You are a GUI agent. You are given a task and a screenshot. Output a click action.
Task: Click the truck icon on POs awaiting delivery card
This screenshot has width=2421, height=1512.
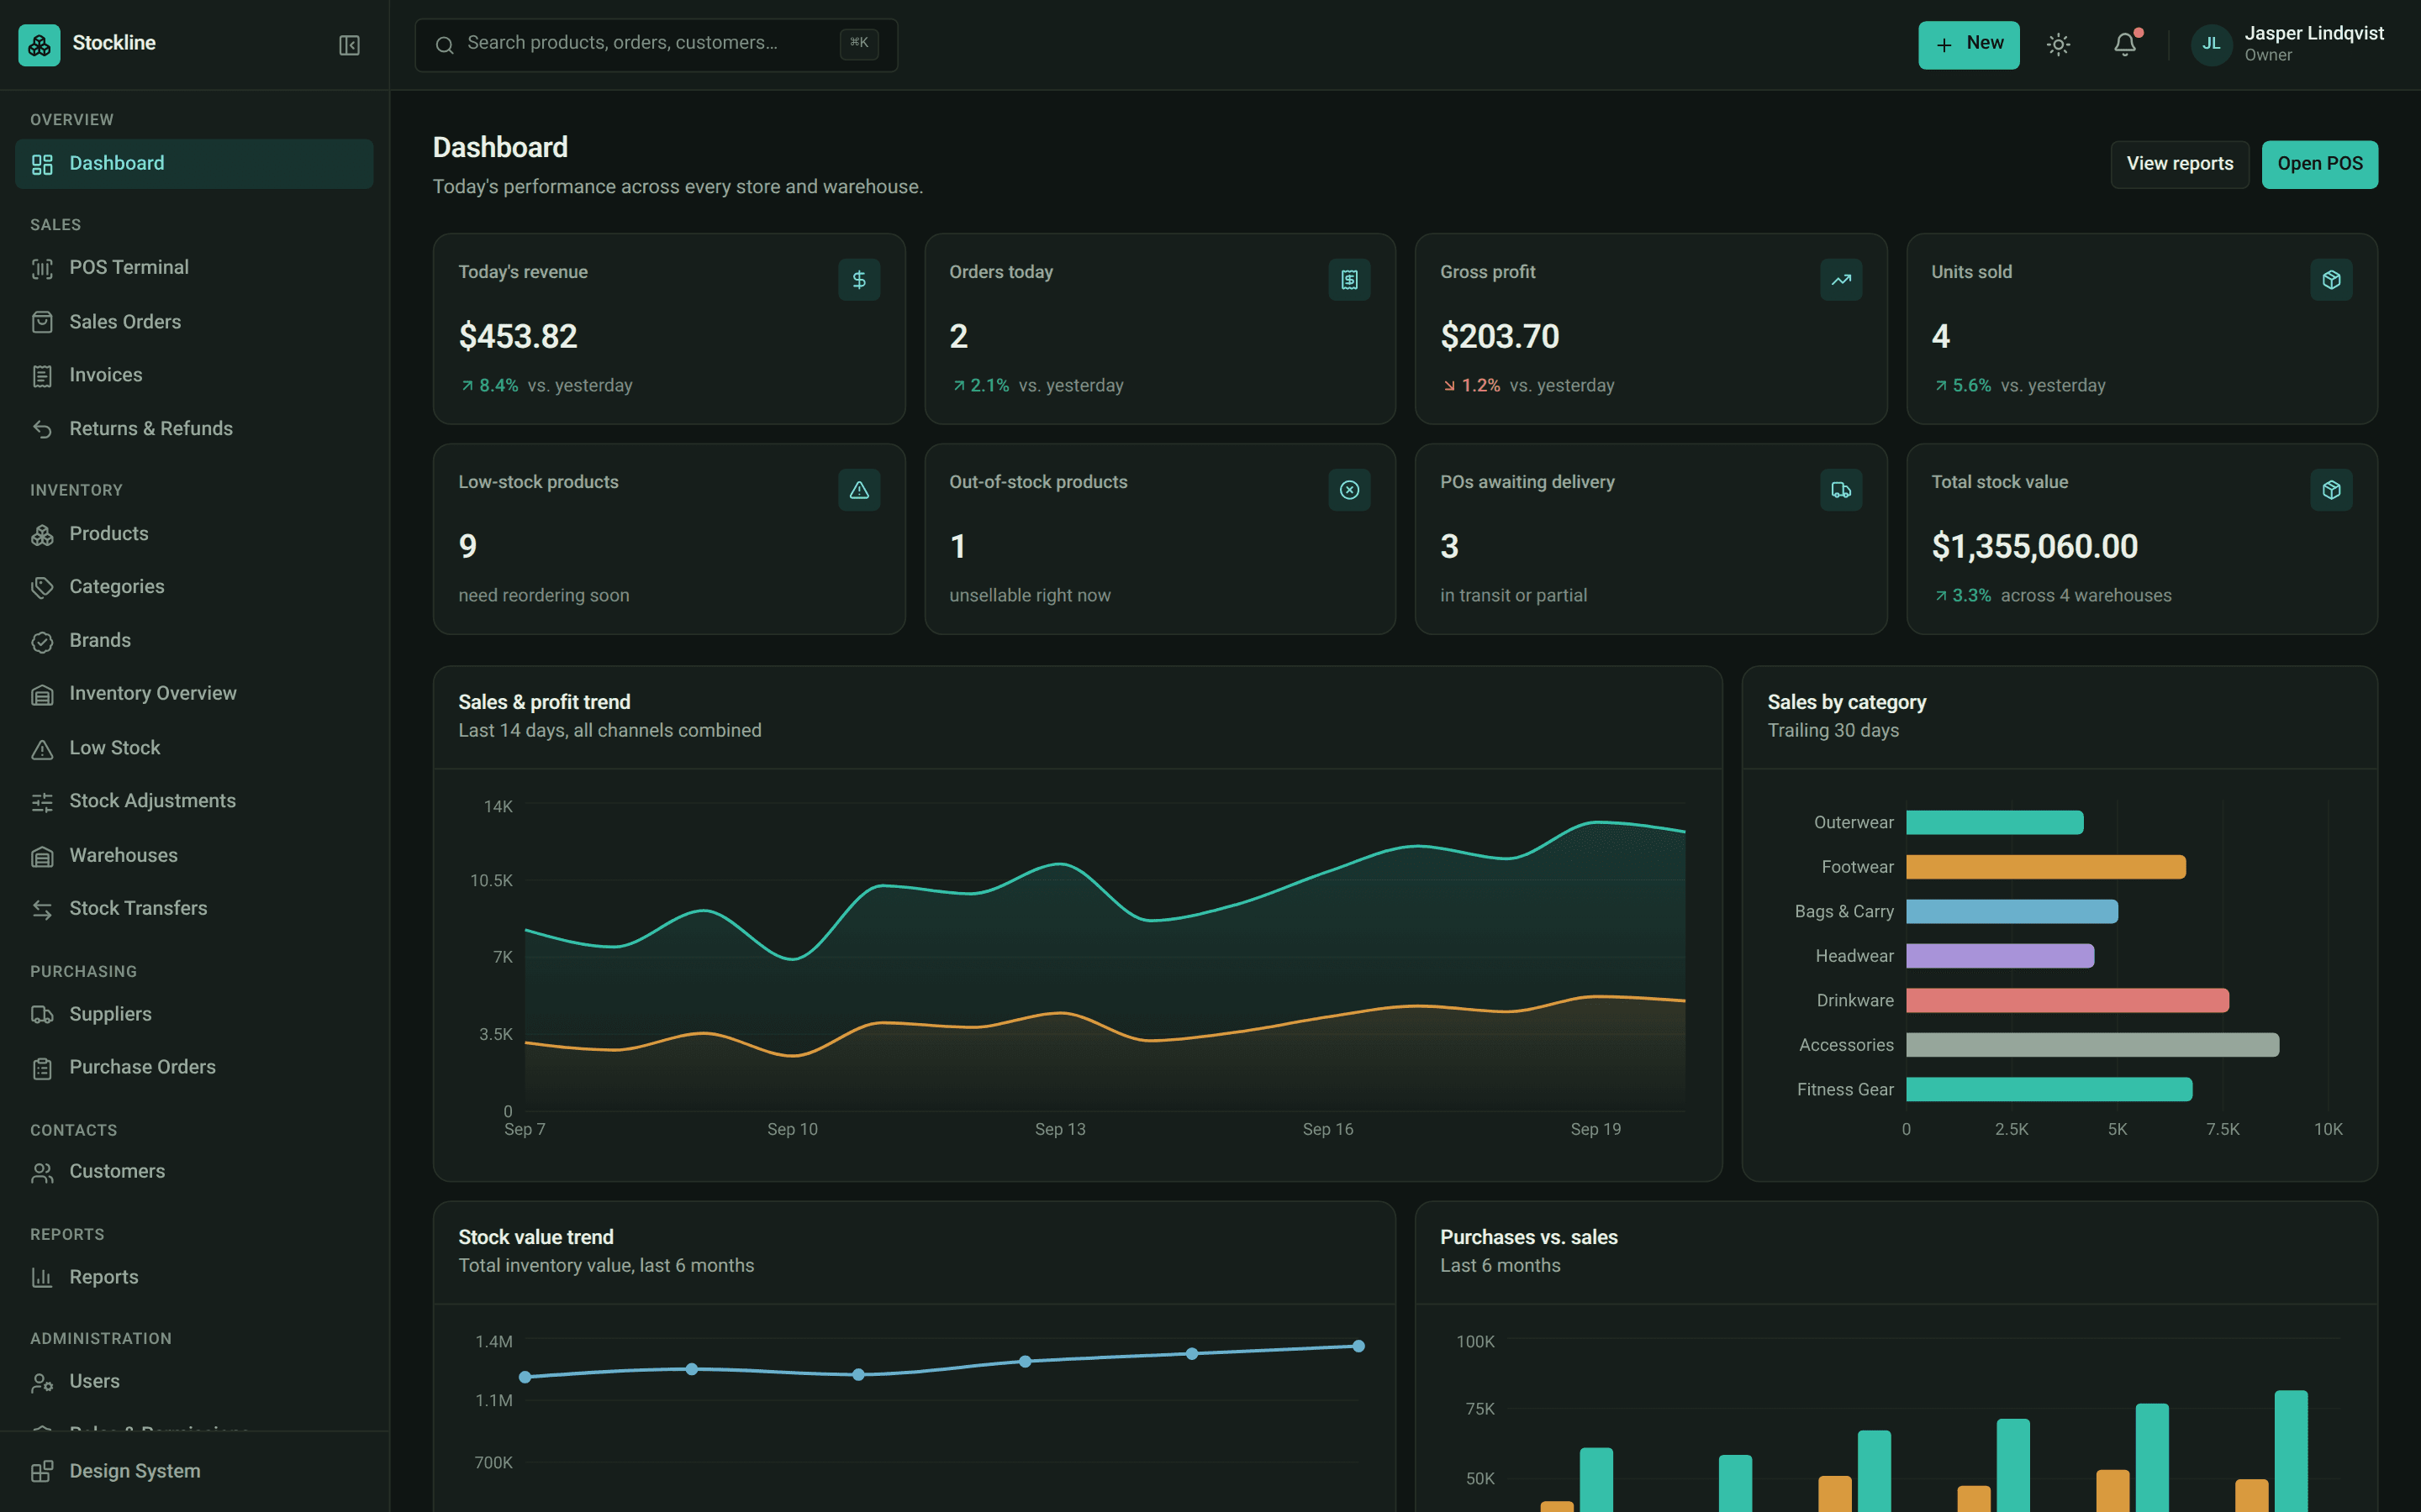1841,490
